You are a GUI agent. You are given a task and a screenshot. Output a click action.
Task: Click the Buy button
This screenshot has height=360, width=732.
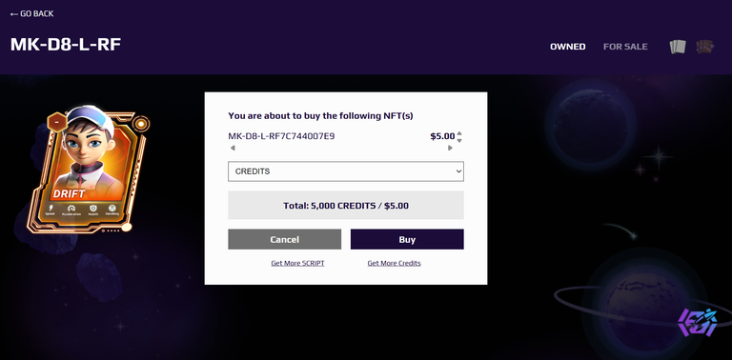pyautogui.click(x=407, y=239)
